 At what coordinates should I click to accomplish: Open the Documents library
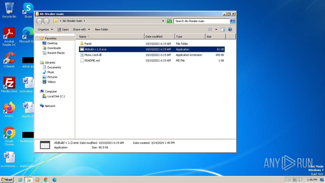pos(54,67)
